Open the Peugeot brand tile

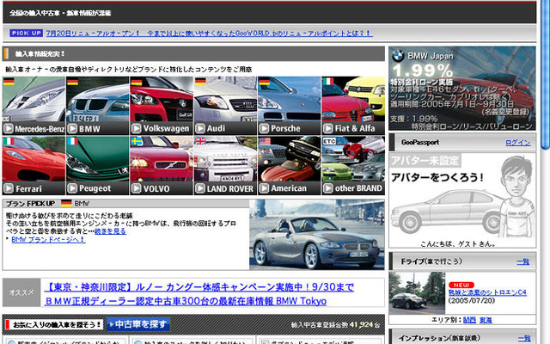[x=97, y=166]
